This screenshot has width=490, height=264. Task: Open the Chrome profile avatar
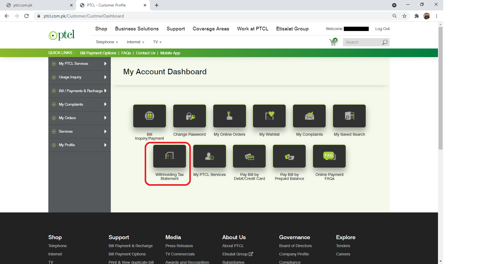click(427, 16)
